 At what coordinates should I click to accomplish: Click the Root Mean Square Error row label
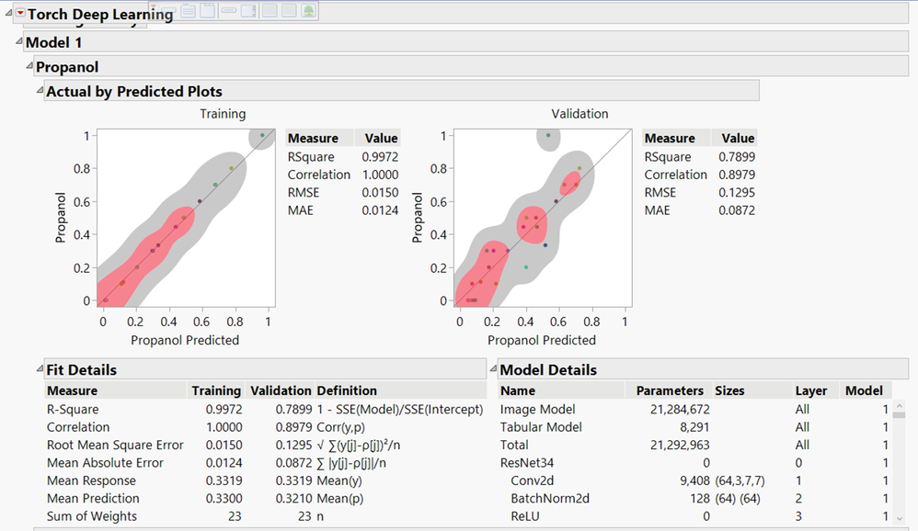pyautogui.click(x=116, y=445)
